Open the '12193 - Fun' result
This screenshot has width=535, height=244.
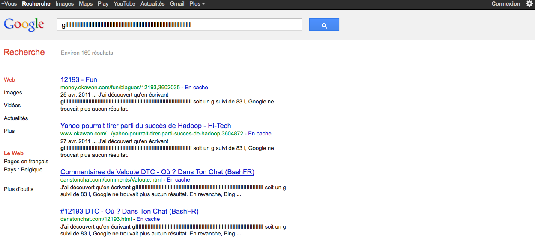coord(79,80)
